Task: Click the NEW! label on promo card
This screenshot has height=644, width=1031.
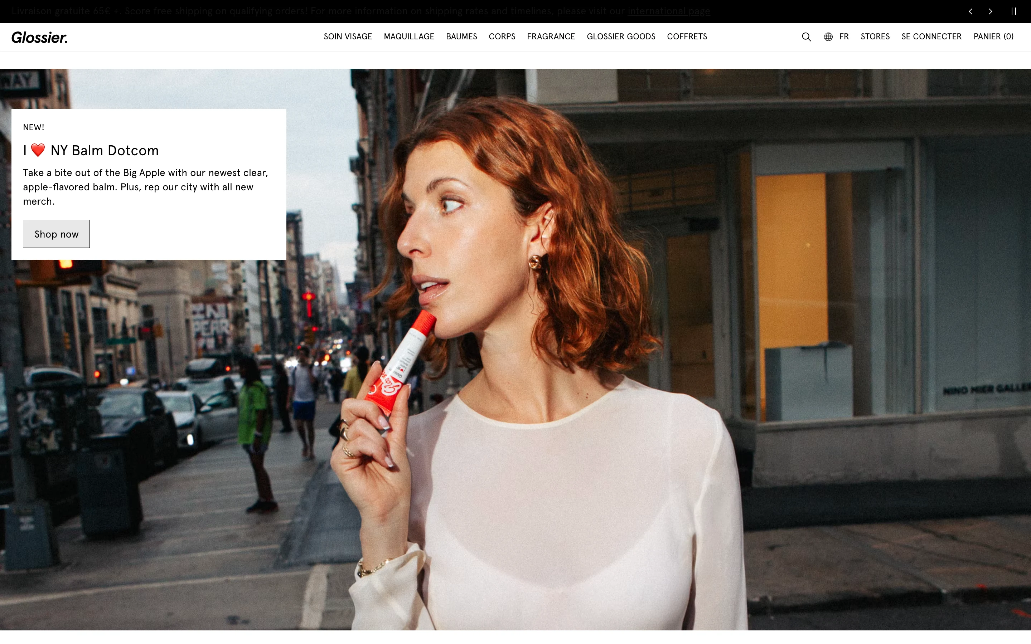Action: 34,127
